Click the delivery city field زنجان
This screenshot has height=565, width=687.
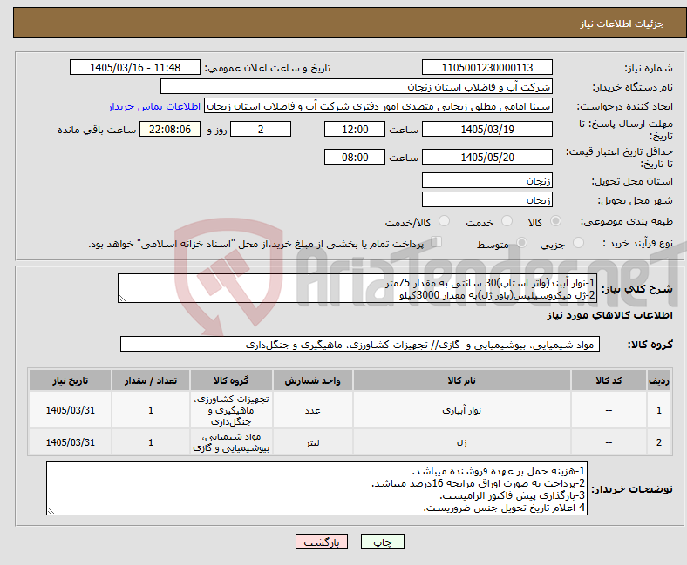pos(487,199)
